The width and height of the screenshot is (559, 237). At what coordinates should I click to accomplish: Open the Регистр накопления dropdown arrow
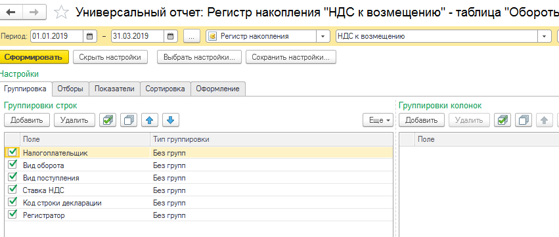[x=323, y=36]
